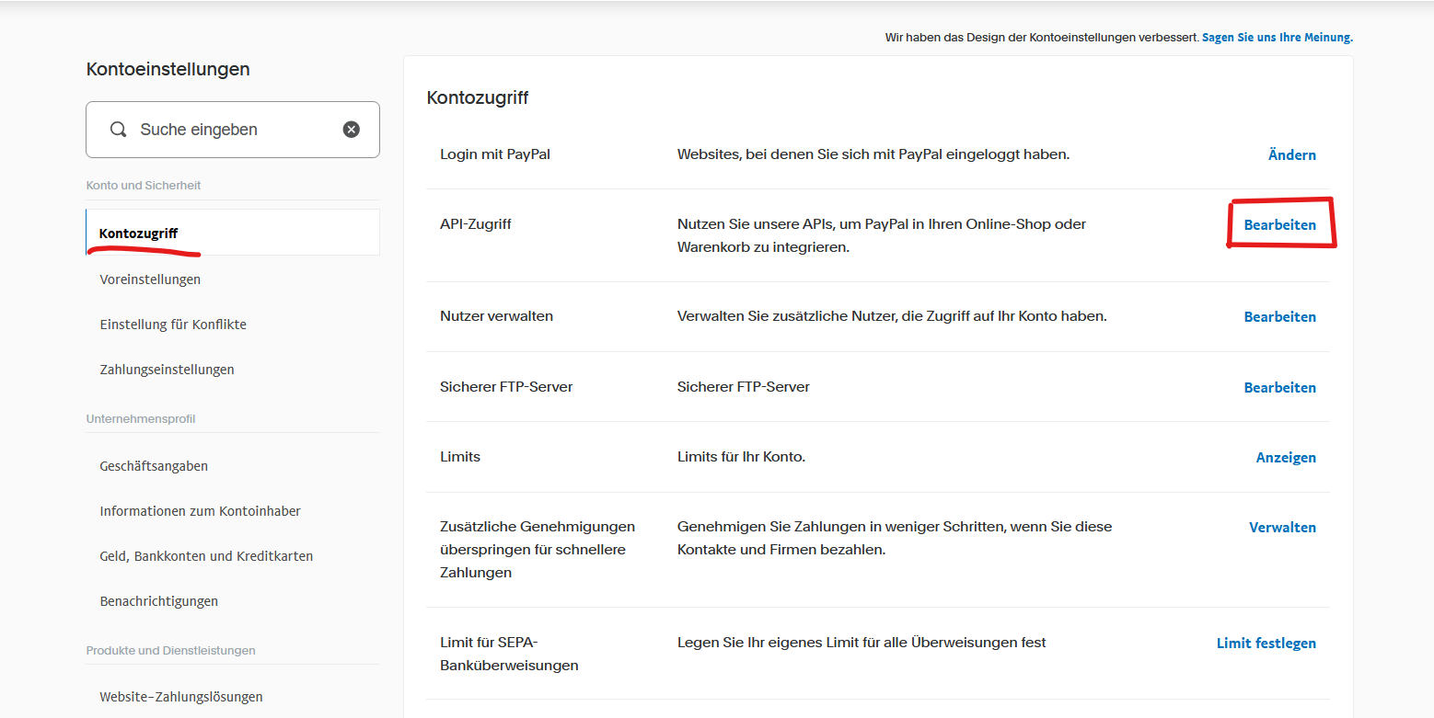The width and height of the screenshot is (1434, 718).
Task: Click Limit festlegen for SEPA transfers
Action: pyautogui.click(x=1266, y=643)
